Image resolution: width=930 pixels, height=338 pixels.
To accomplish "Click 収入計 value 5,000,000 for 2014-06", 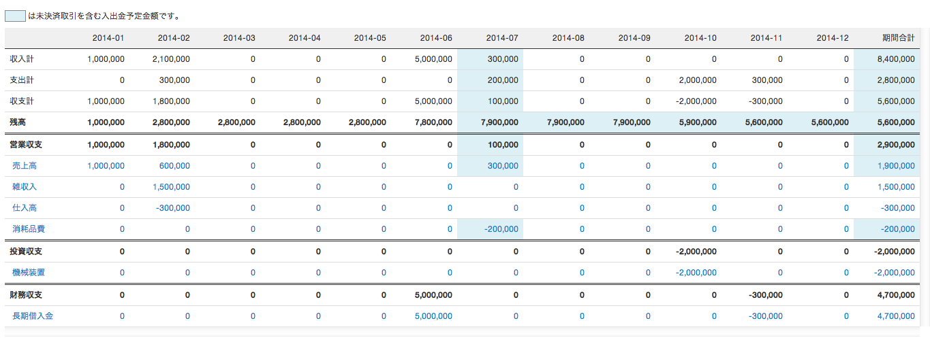I will 433,59.
